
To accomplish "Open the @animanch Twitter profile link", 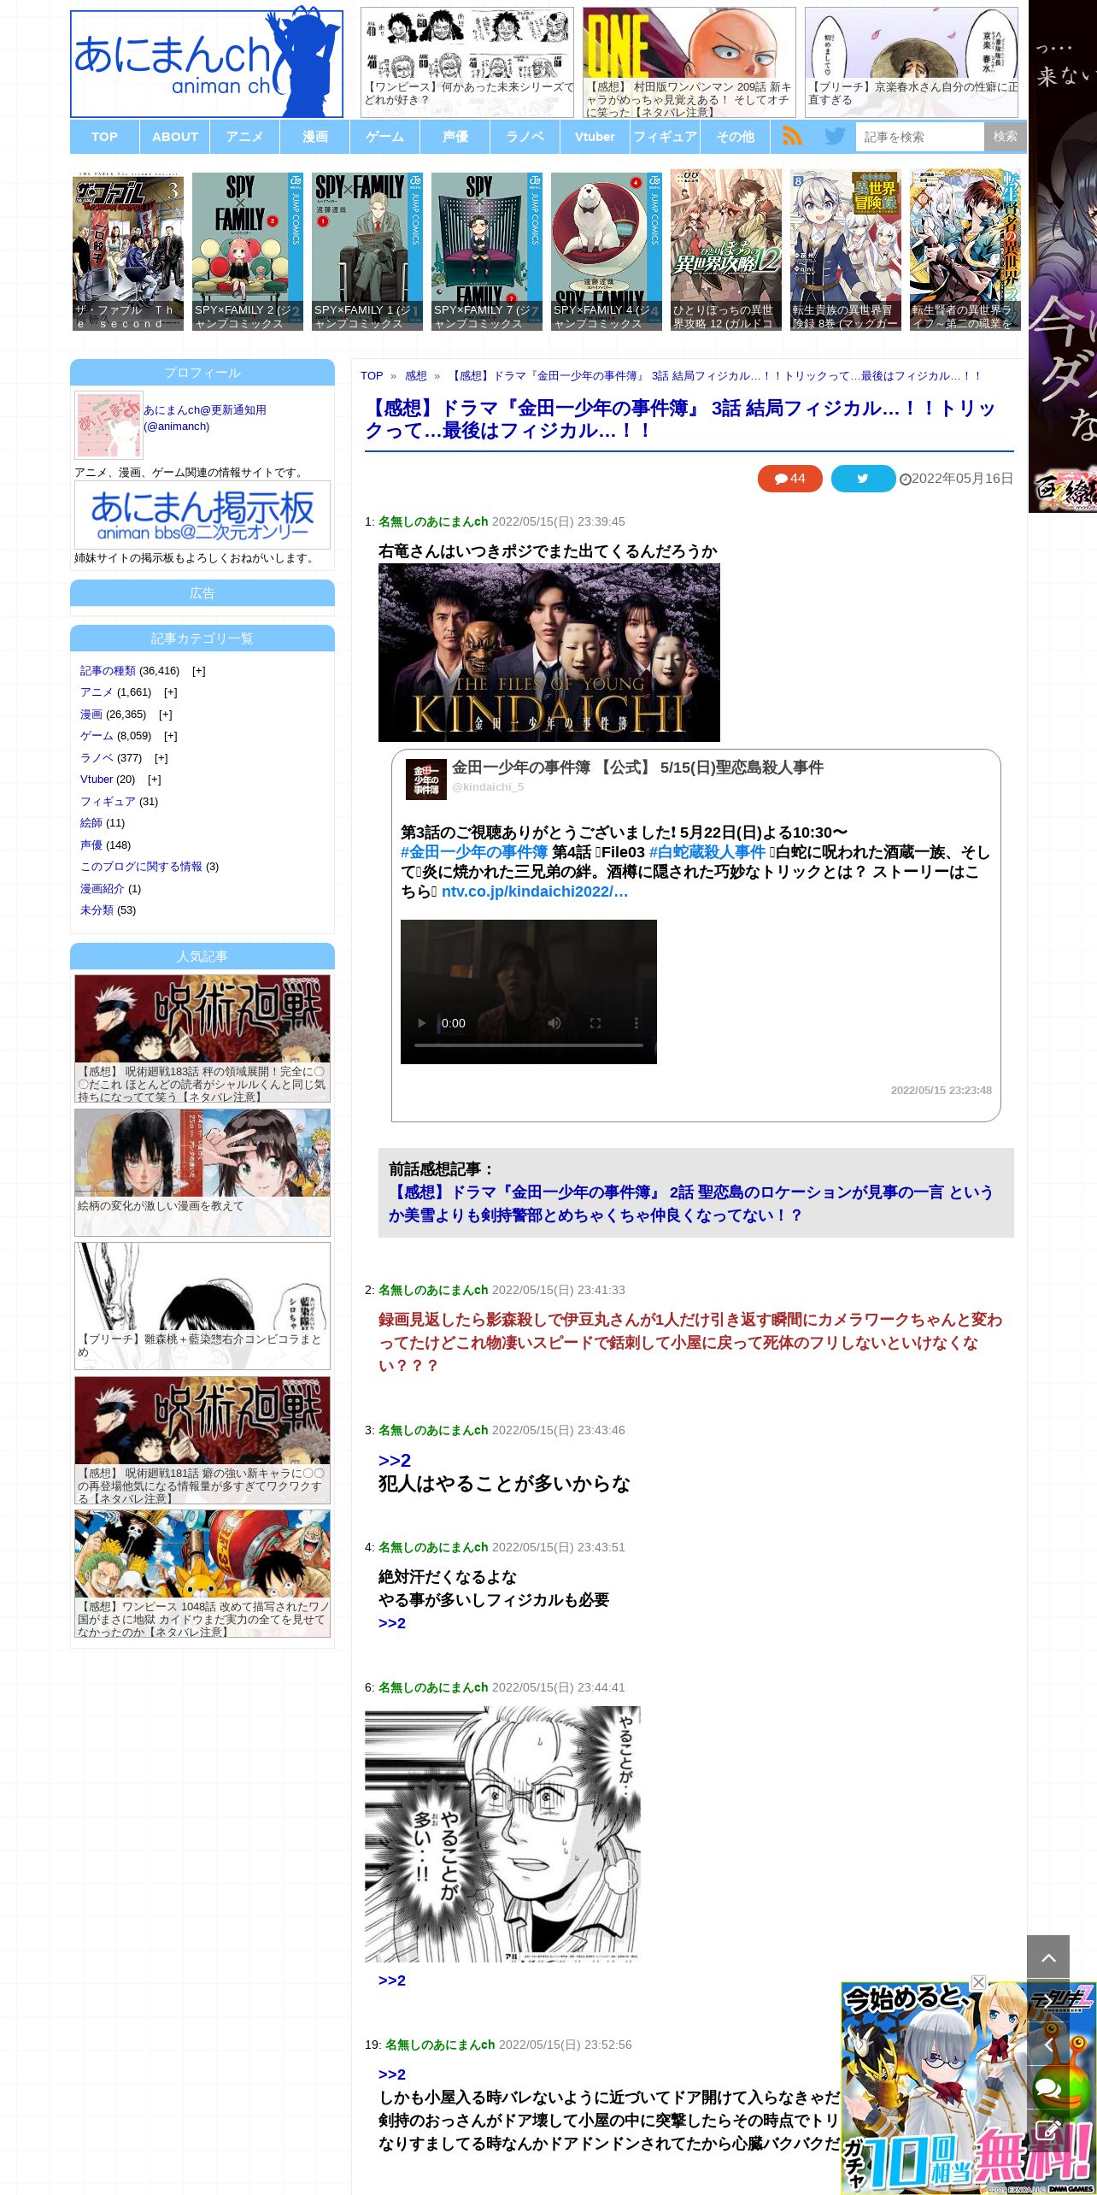I will 205,418.
